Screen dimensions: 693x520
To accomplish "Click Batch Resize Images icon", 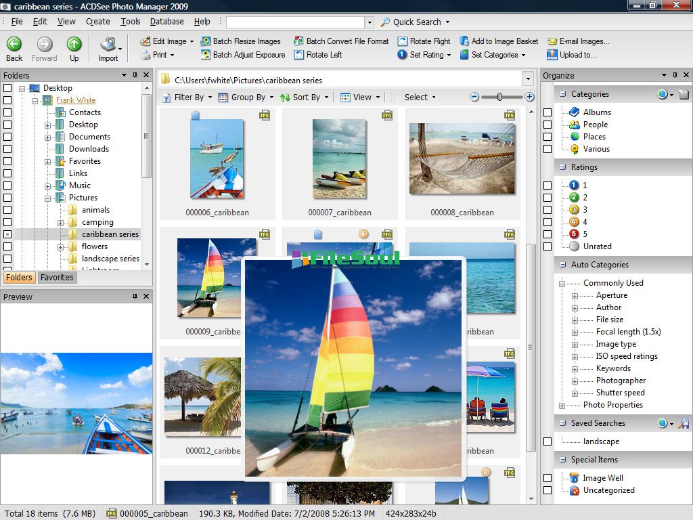I will click(x=206, y=41).
